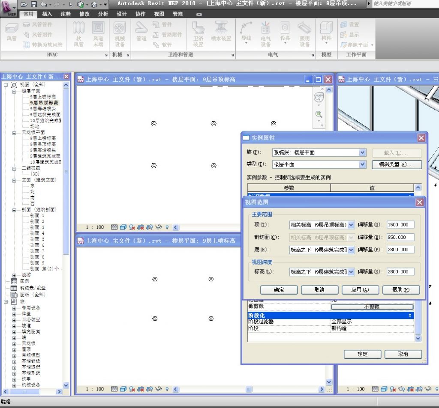Select the {3D} view in the browser
This screenshot has height=408, width=439.
(35, 174)
